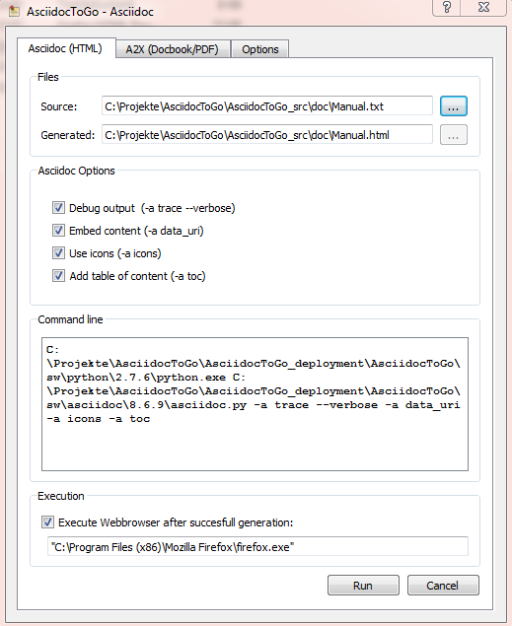Click the Run button

coord(363,586)
